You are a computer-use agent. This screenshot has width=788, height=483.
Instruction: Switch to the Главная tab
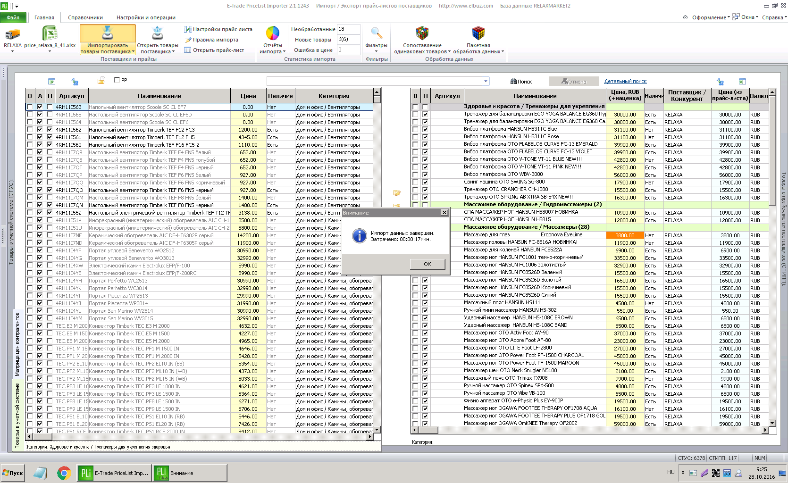pos(44,17)
